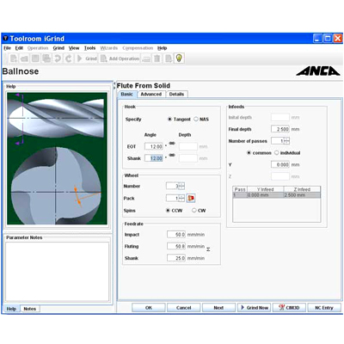Open the Grind menu
344x344 pixels.
point(58,48)
